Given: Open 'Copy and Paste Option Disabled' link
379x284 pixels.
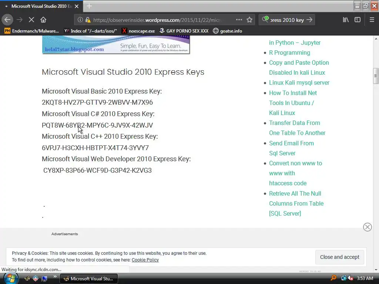Looking at the screenshot, I should pyautogui.click(x=299, y=68).
